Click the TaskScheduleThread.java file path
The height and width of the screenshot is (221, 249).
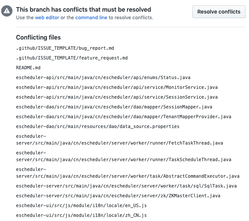123,156
